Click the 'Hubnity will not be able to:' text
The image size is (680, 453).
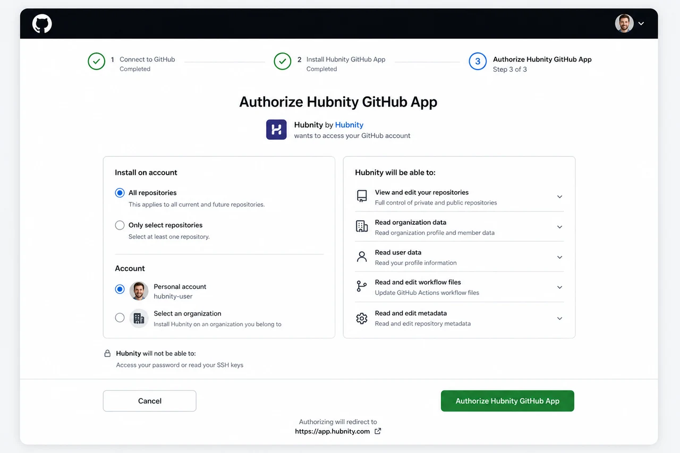(x=156, y=353)
